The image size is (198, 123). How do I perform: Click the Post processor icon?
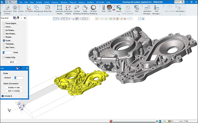(x=136, y=9)
